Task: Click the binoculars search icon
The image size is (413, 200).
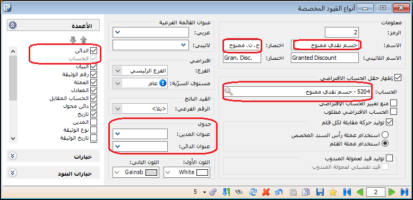Action: 239,192
